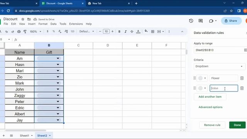Select column B header
This screenshot has width=247, height=139.
point(49,46)
